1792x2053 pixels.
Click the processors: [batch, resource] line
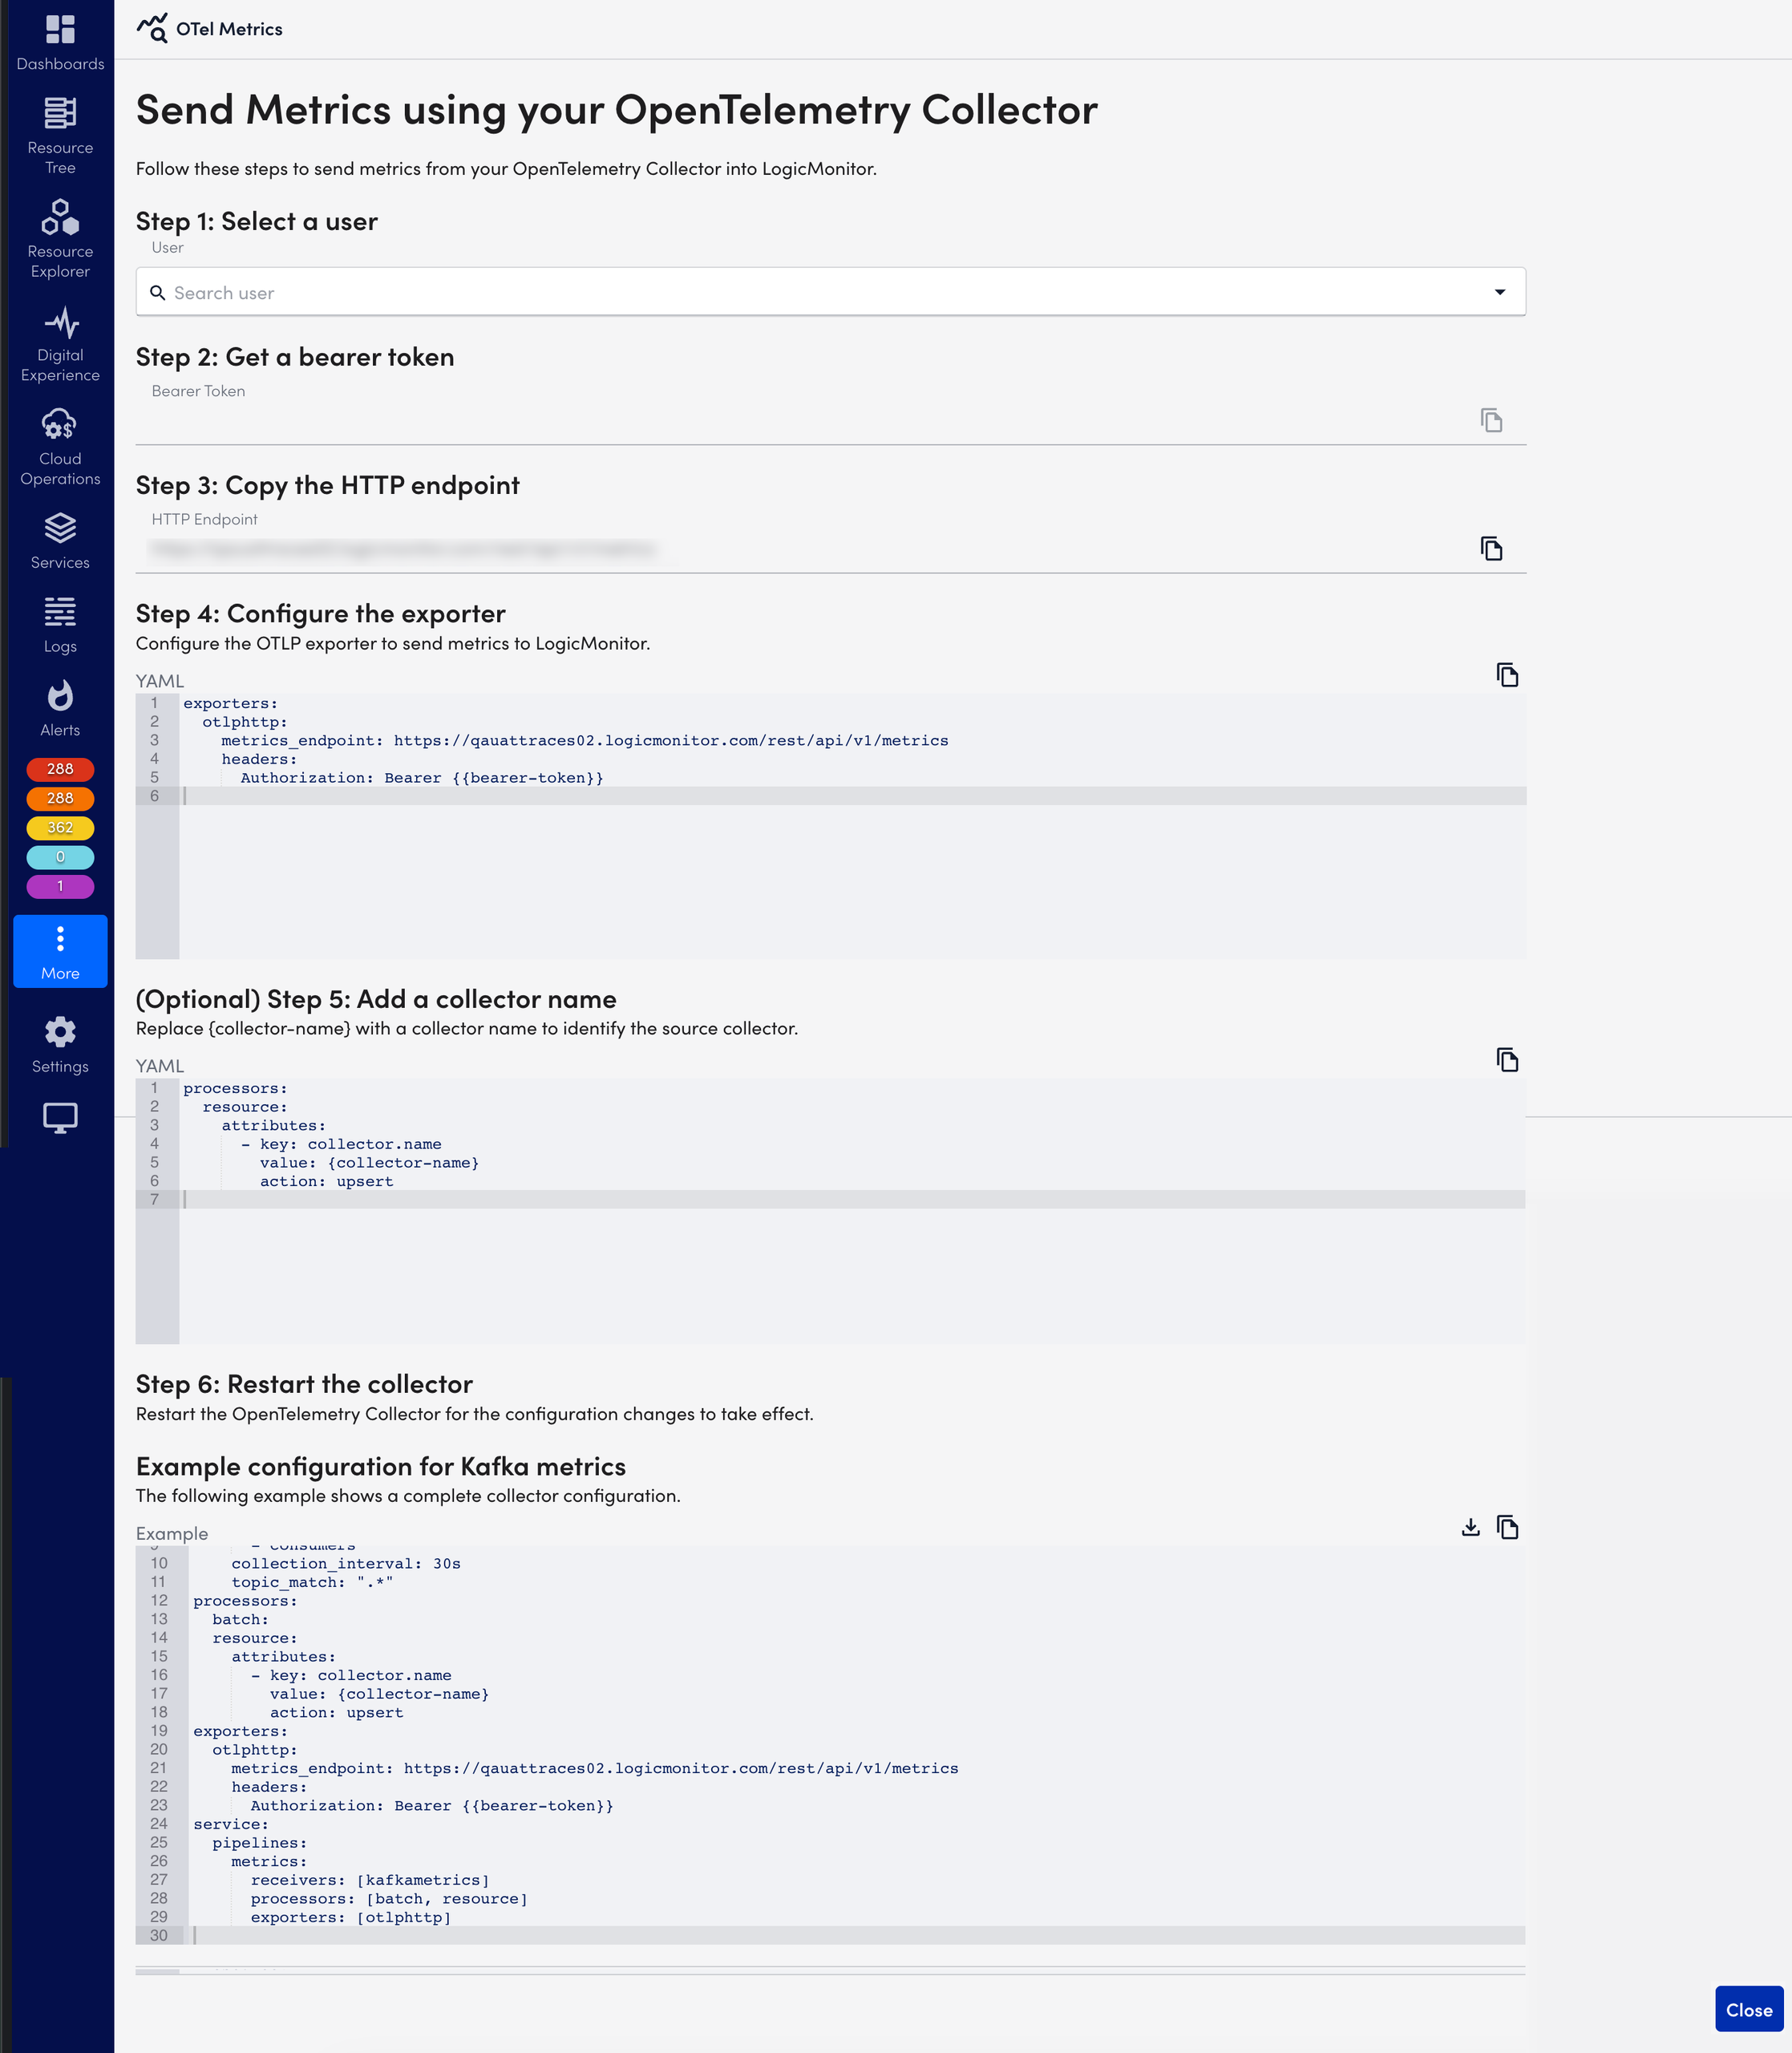pos(389,1899)
